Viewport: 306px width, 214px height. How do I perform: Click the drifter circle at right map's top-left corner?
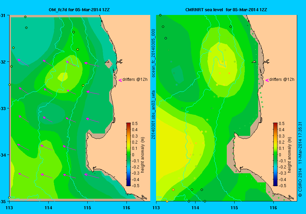pos(160,15)
